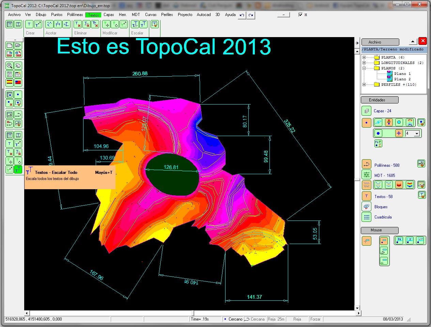Click the move text icon in Modificar group
The height and width of the screenshot is (327, 431).
106,24
